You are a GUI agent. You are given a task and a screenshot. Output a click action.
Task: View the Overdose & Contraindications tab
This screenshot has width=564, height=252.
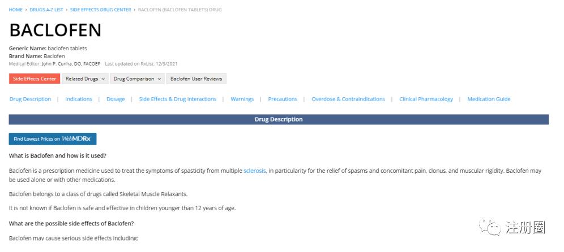pos(348,99)
